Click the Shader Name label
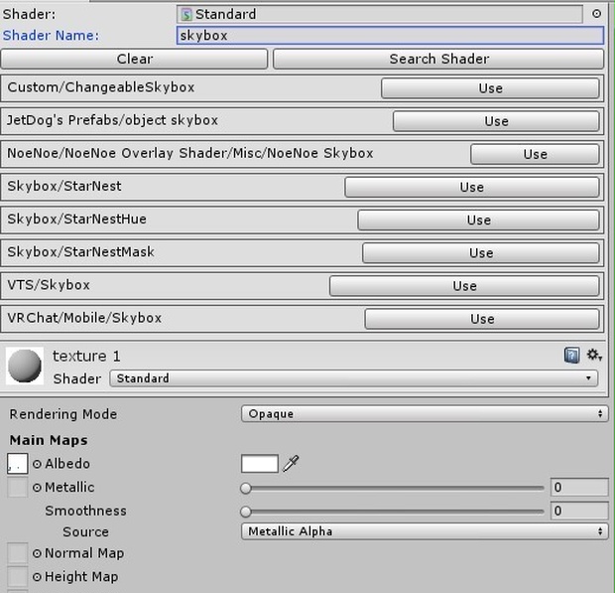The width and height of the screenshot is (615, 593). pyautogui.click(x=51, y=36)
